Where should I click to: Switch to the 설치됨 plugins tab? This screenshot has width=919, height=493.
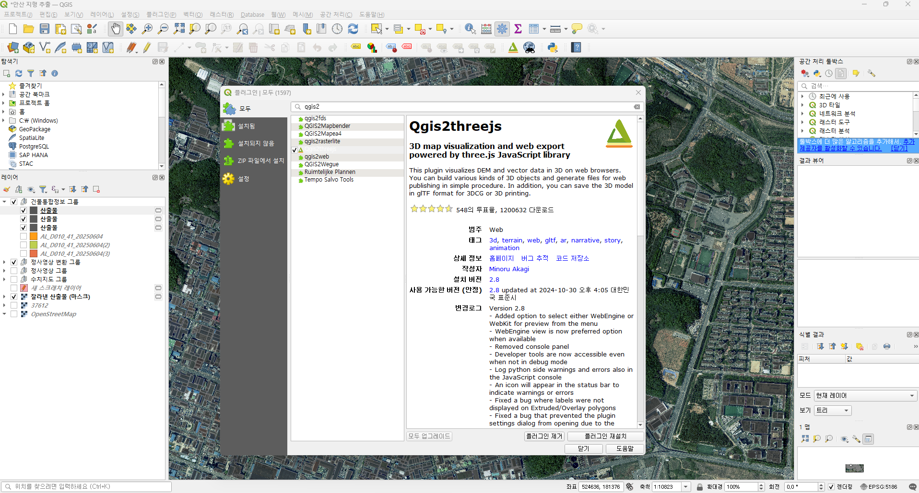pos(254,126)
